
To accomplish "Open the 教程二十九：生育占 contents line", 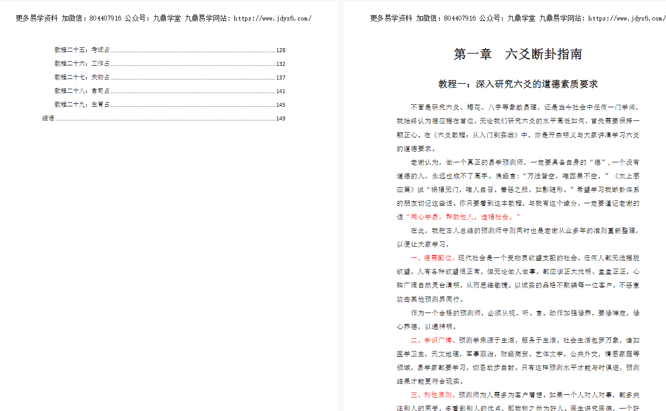I will point(82,105).
